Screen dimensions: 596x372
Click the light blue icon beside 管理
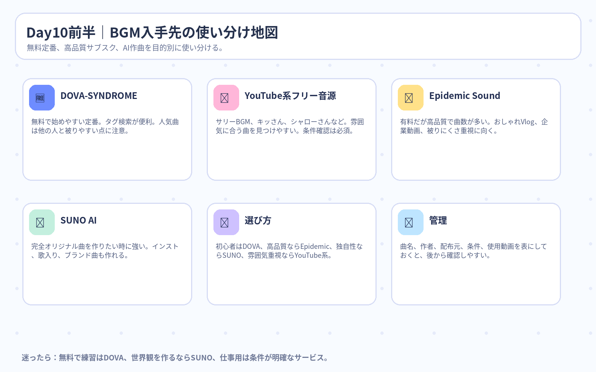(x=410, y=222)
